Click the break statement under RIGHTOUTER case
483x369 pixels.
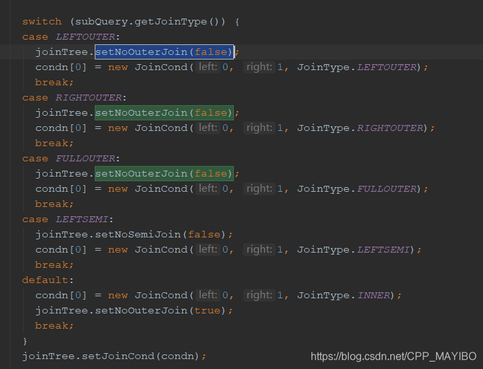[x=54, y=143]
